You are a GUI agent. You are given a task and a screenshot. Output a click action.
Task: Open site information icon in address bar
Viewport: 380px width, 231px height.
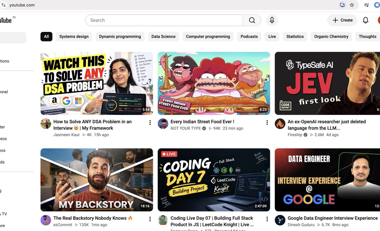click(3, 5)
